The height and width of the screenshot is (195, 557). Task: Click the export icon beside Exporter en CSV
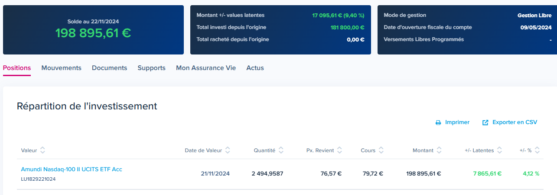[x=485, y=123]
